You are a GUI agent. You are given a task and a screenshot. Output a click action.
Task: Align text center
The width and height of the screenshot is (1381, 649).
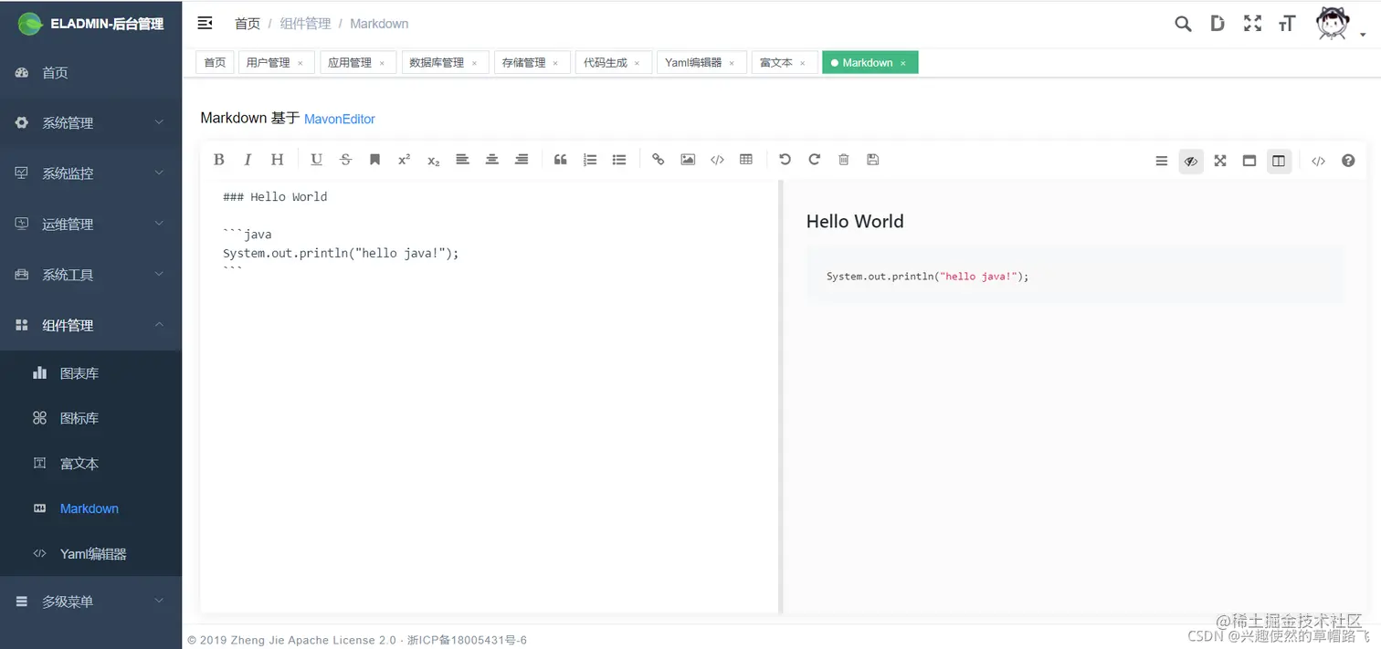(491, 160)
